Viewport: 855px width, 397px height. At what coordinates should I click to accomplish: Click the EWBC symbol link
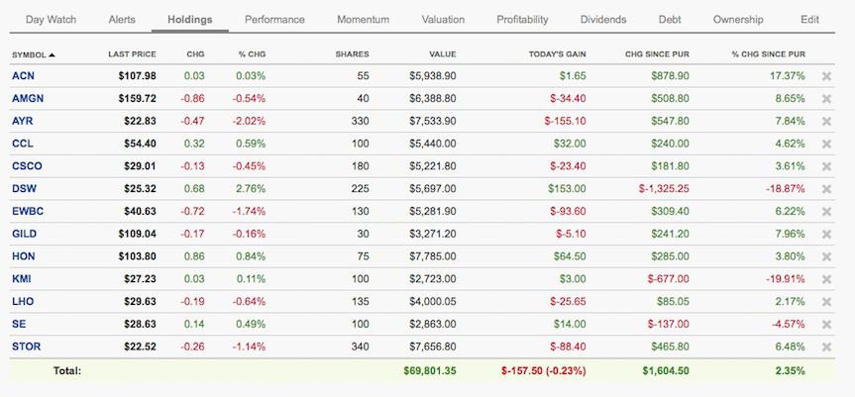coord(27,211)
